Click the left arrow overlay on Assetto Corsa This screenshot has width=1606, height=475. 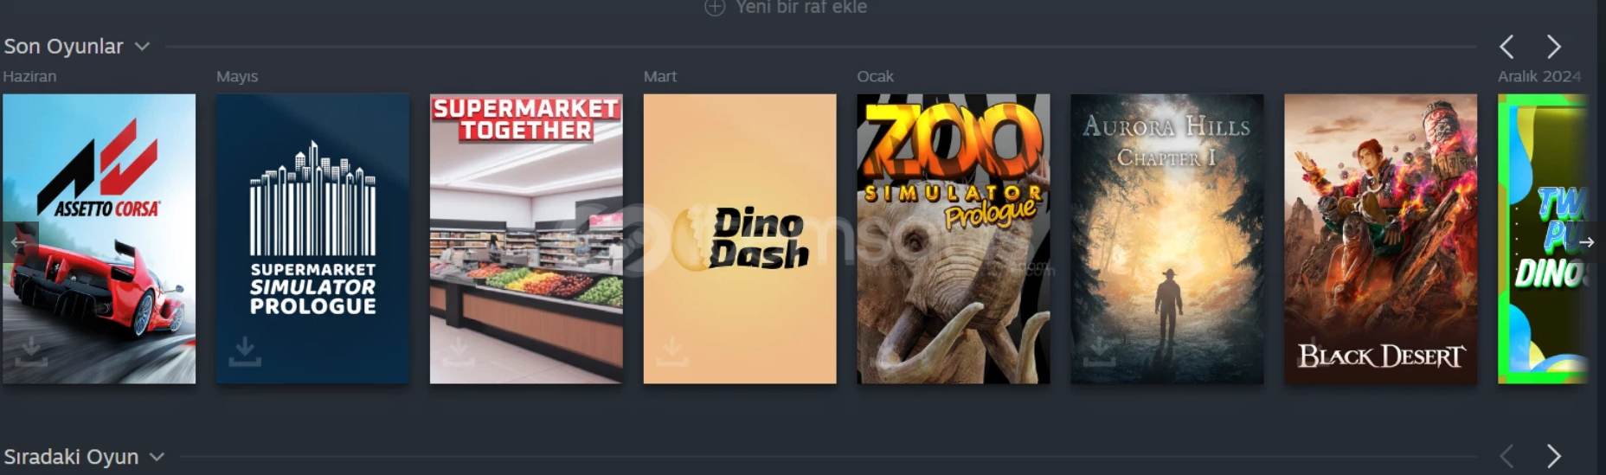pyautogui.click(x=19, y=243)
